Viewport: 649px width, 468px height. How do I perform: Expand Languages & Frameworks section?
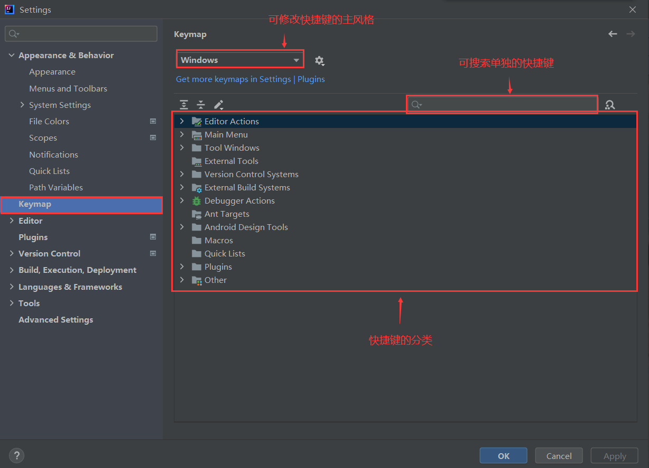(12, 287)
